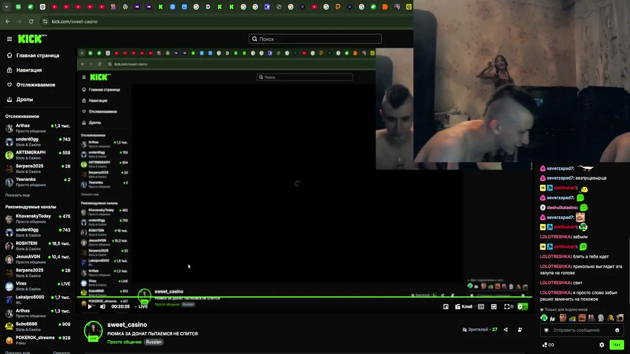The height and width of the screenshot is (354, 630).
Task: Click the Russian language tag
Action: [154, 342]
